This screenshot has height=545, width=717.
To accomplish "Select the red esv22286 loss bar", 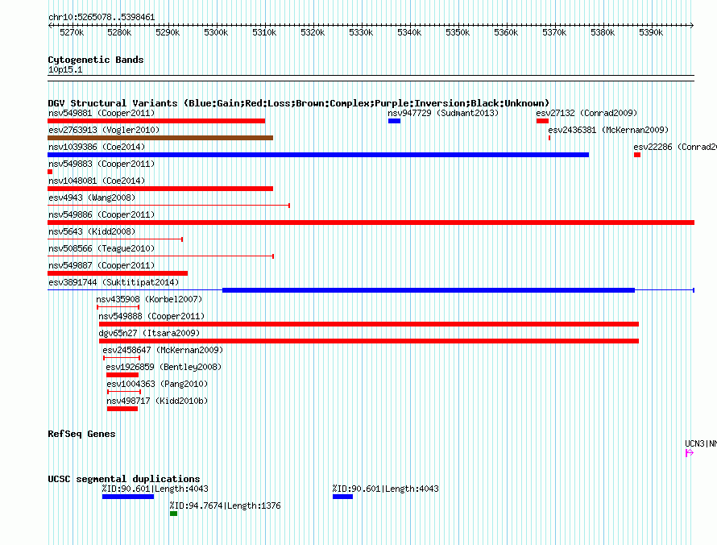I will click(637, 155).
